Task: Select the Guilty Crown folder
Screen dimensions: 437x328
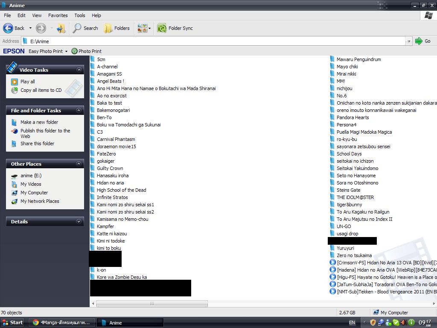Action: pos(107,168)
